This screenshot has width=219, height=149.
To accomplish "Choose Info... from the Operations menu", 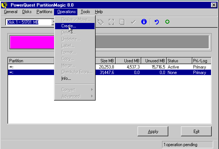I will tap(75, 78).
